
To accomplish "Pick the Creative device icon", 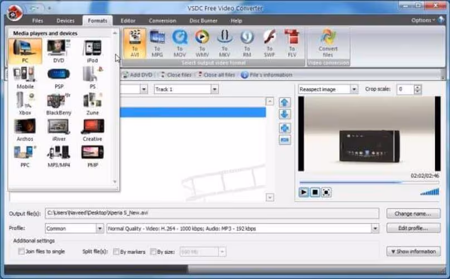I will (x=92, y=129).
